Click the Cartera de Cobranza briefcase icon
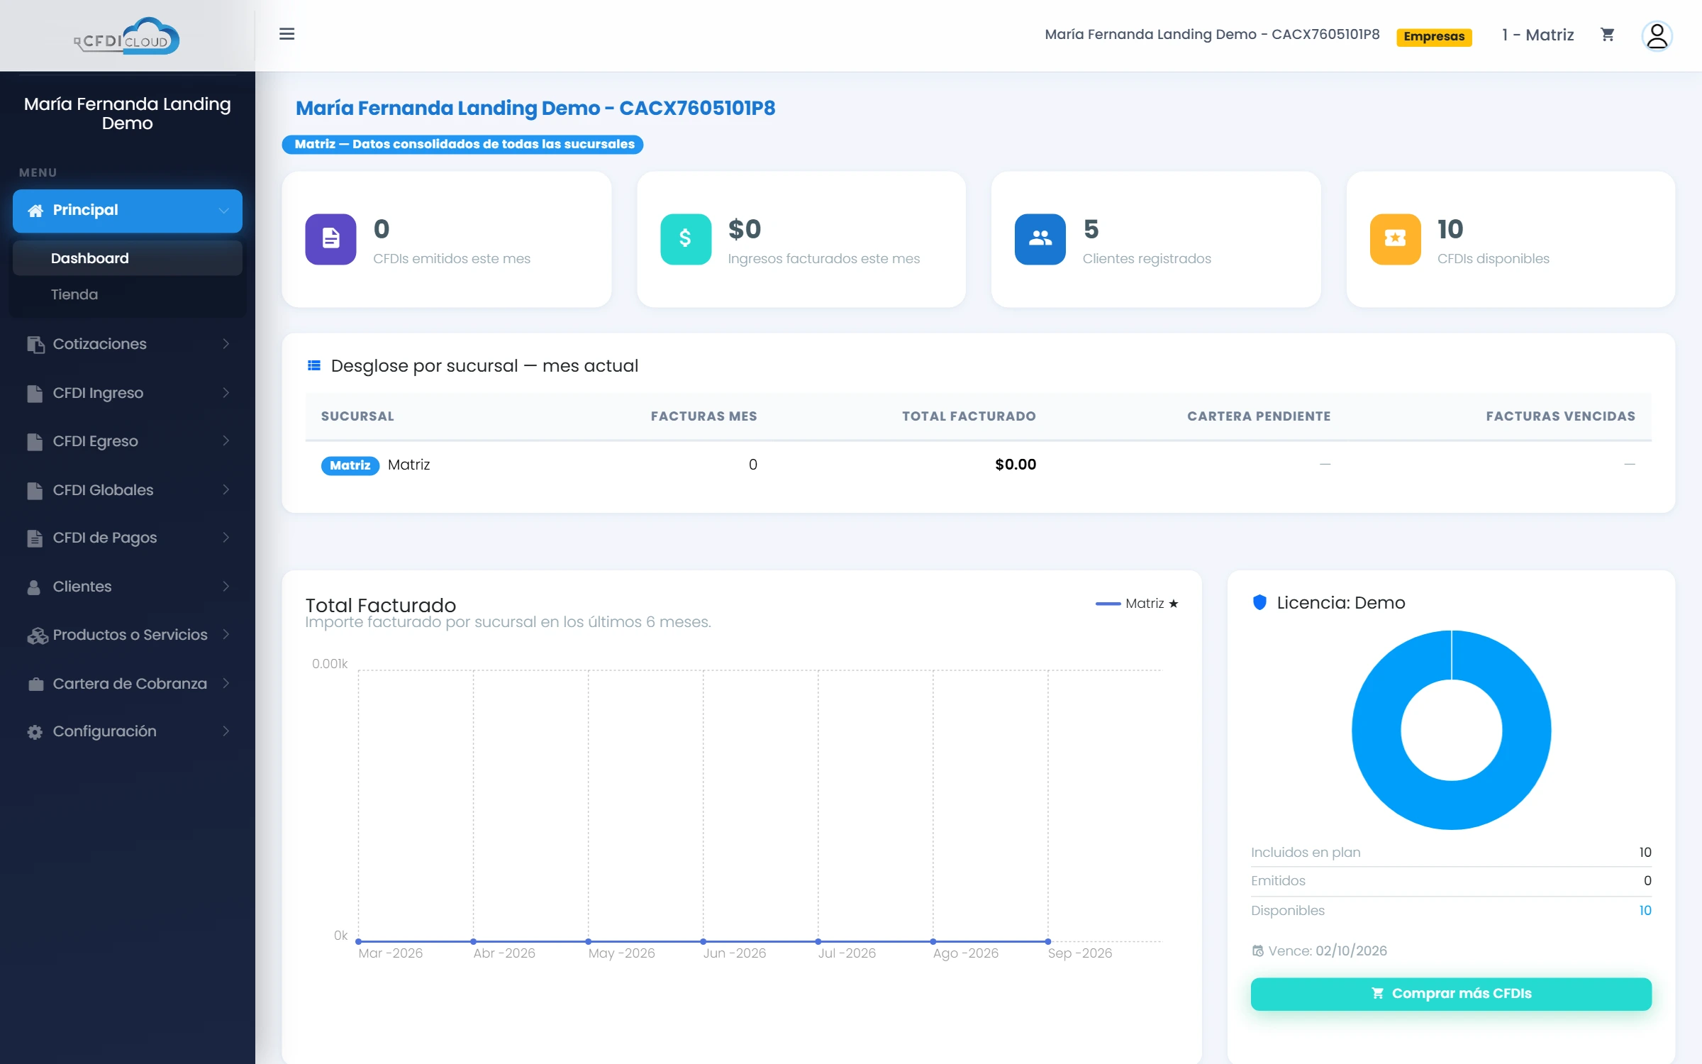The image size is (1702, 1064). pos(35,684)
